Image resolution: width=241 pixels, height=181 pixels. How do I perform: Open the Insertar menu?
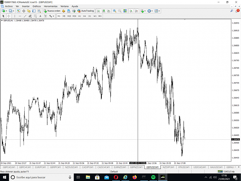[x=26, y=6]
